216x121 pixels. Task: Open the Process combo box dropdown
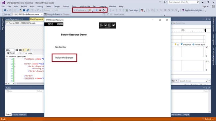coord(42,14)
